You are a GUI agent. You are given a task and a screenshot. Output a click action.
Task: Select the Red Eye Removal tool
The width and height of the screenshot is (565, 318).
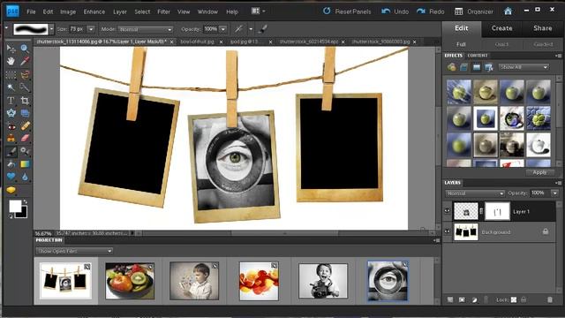click(11, 126)
